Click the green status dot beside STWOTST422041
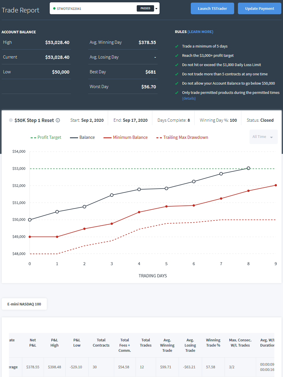The height and width of the screenshot is (377, 283). pos(54,8)
